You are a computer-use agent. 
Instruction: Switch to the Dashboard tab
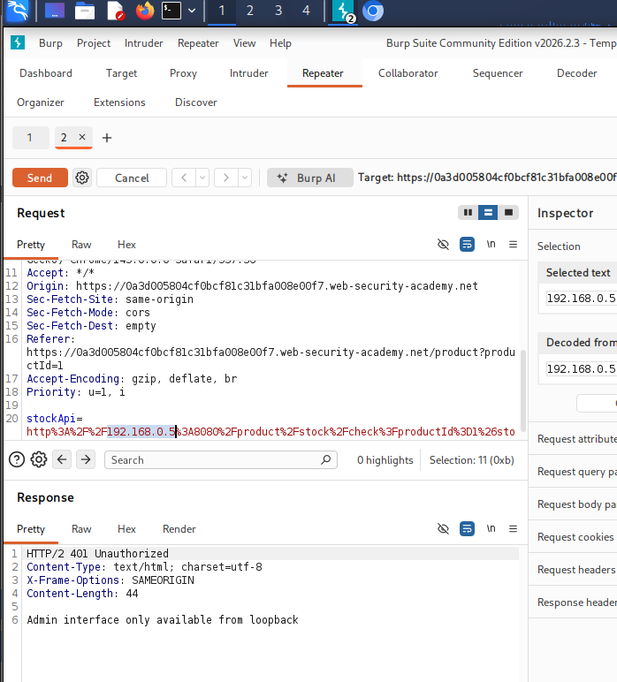point(46,73)
